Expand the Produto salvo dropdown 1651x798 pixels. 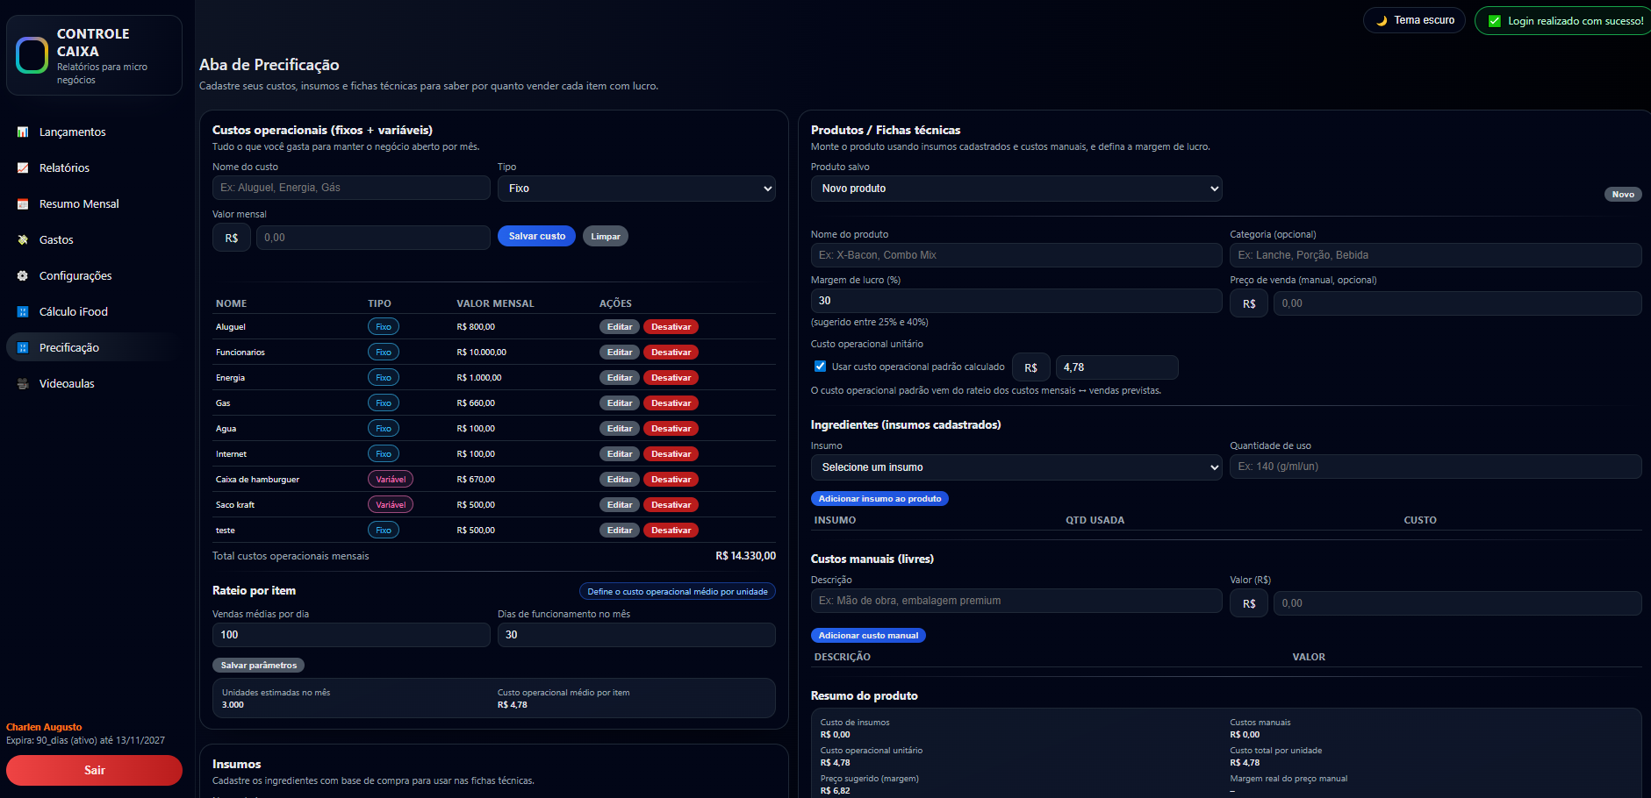pos(1016,189)
